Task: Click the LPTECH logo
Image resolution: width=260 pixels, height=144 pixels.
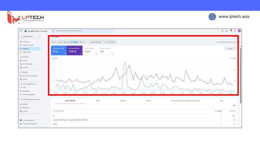Action: pyautogui.click(x=26, y=17)
